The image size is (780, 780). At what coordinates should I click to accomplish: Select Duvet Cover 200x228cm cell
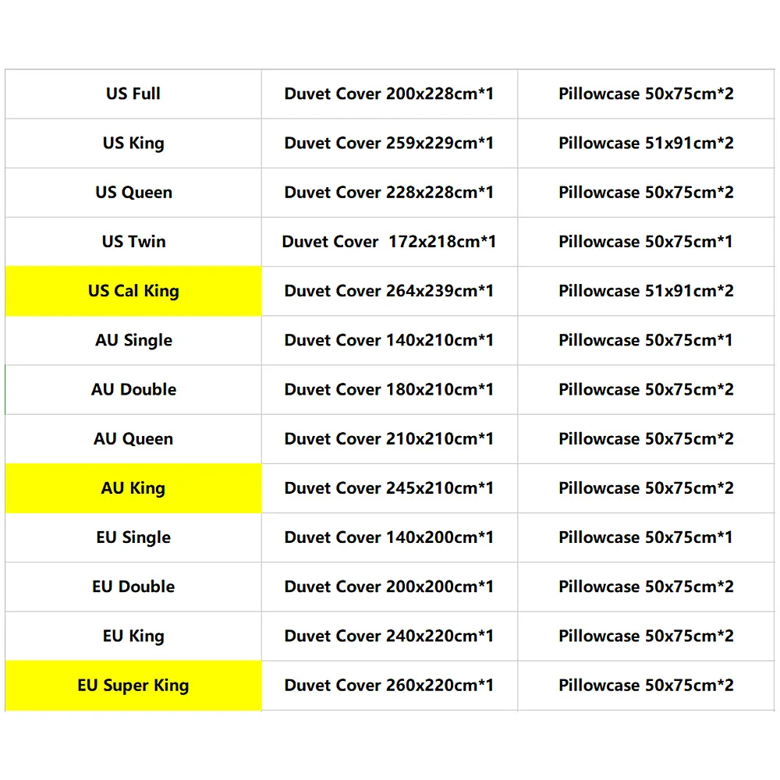click(389, 94)
